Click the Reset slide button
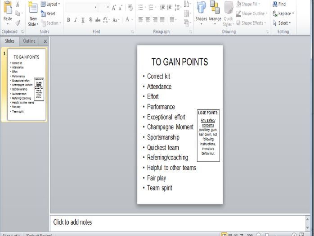 click(x=48, y=14)
